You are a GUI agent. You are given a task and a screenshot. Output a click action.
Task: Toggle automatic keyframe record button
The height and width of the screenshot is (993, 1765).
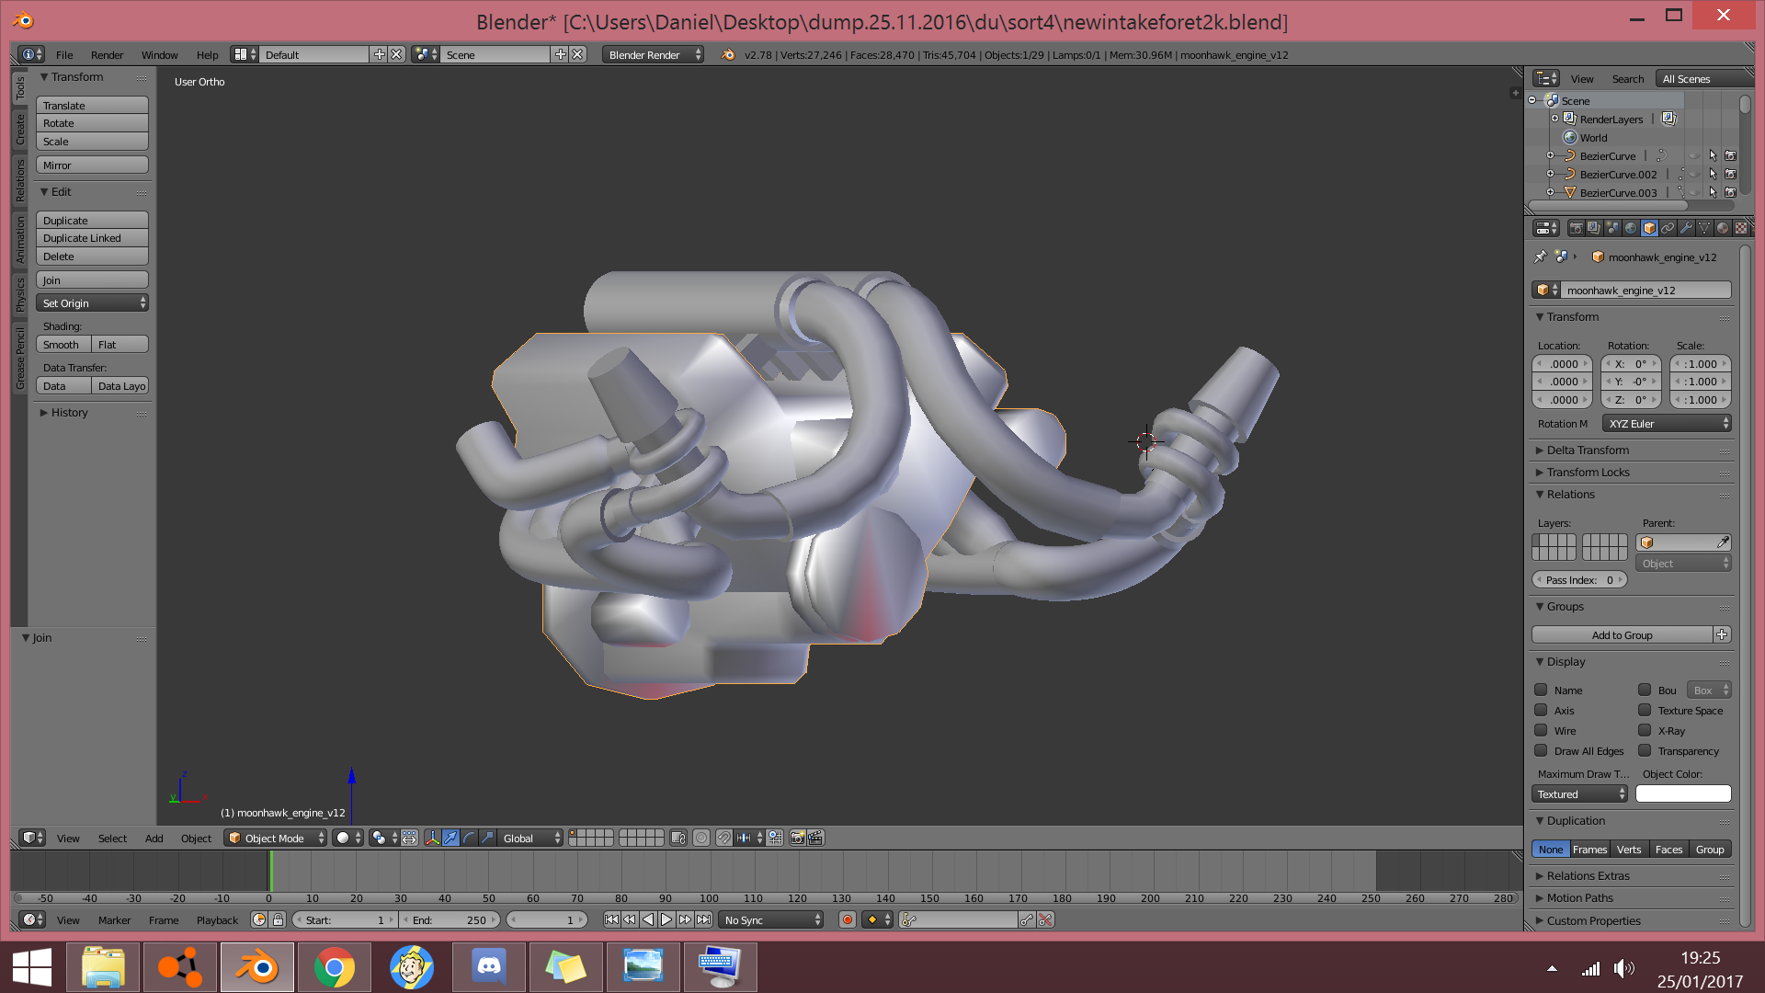click(x=848, y=919)
